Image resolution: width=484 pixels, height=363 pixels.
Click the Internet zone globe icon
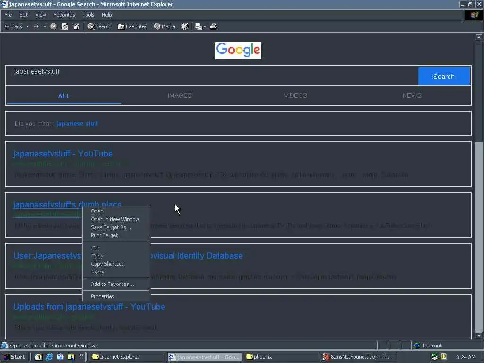coord(417,346)
